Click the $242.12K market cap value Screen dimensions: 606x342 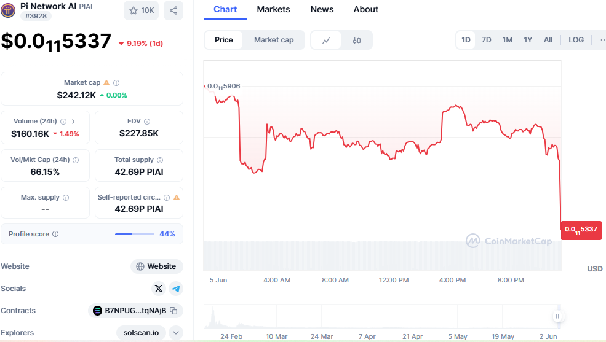click(76, 95)
